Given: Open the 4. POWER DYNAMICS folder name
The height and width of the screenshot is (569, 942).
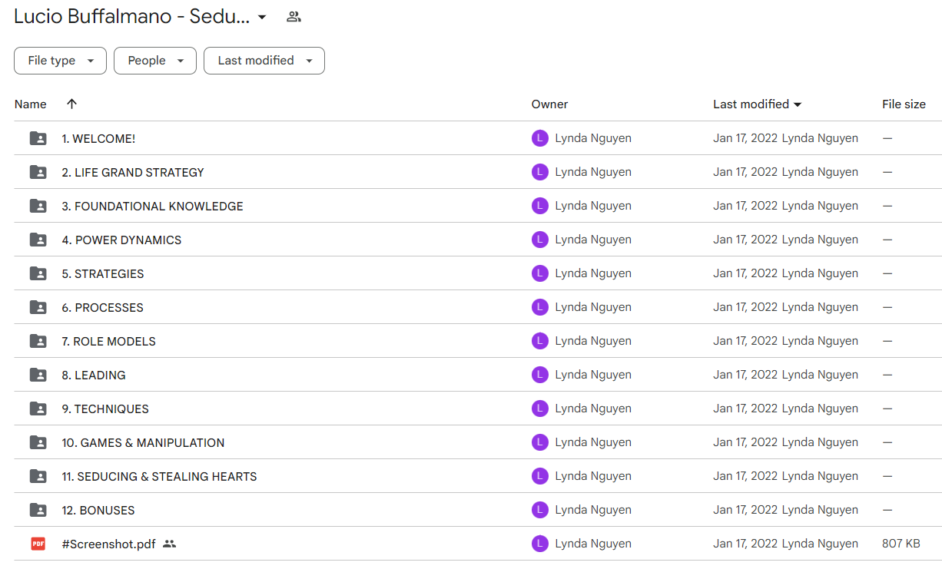Looking at the screenshot, I should pos(121,240).
